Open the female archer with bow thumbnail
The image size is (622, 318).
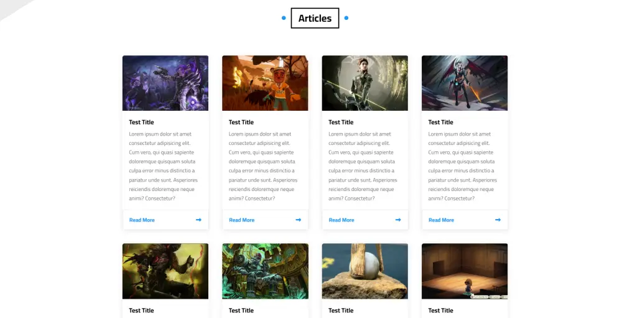[365, 83]
